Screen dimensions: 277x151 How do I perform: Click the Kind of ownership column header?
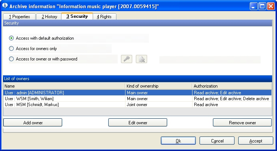click(159, 86)
